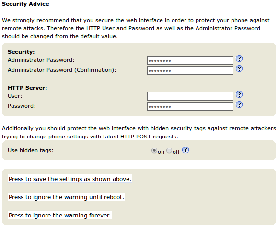Screen dimensions: 278x228
Task: Click the HTTP Server User field
Action: (x=190, y=96)
